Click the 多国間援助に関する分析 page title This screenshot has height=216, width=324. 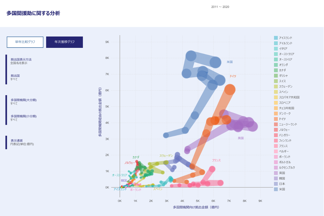click(x=33, y=13)
